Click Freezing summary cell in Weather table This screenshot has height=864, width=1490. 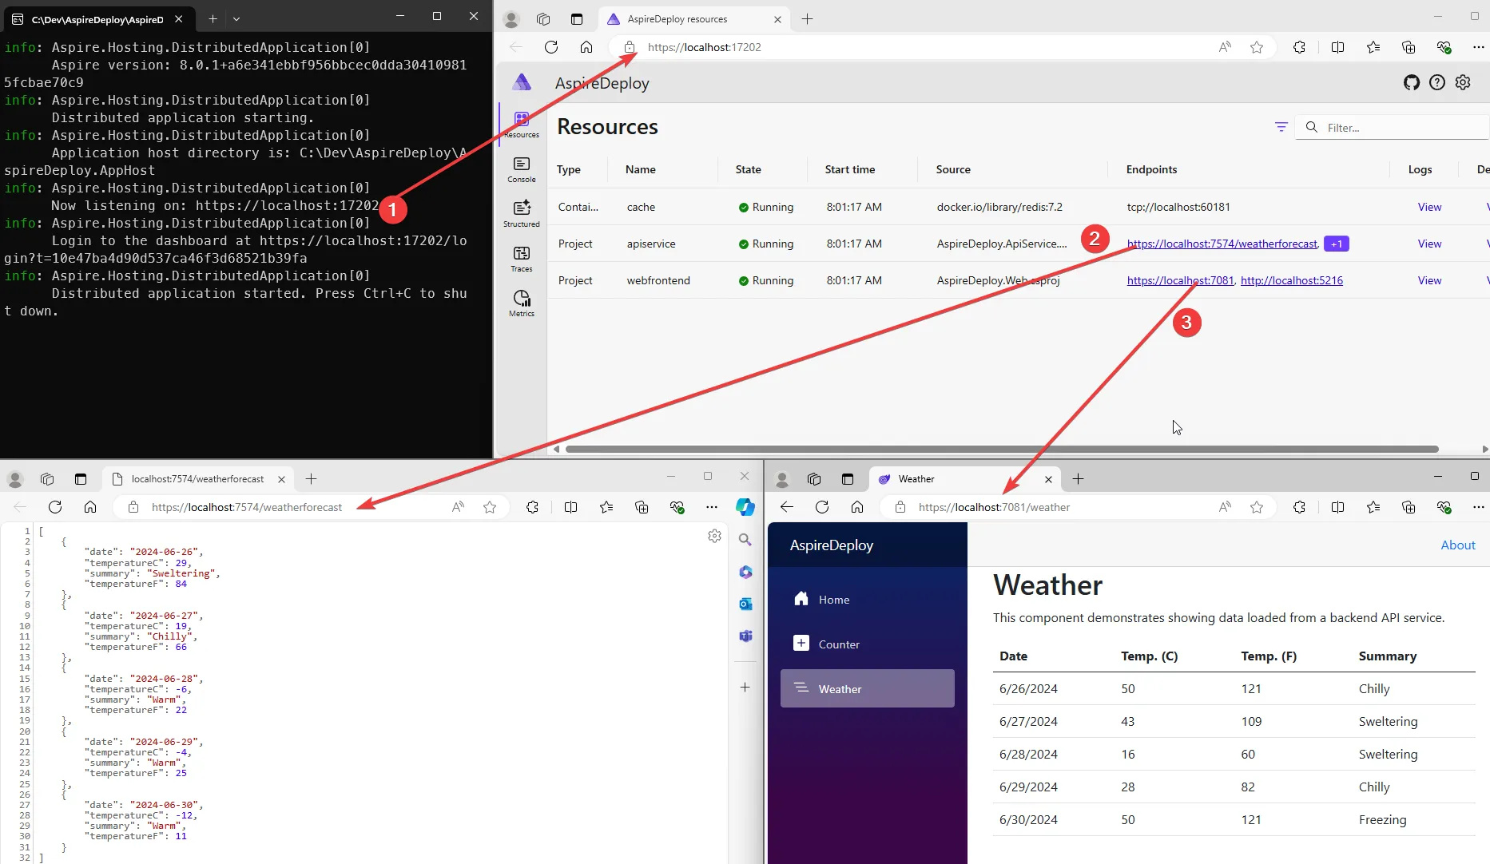(x=1382, y=819)
